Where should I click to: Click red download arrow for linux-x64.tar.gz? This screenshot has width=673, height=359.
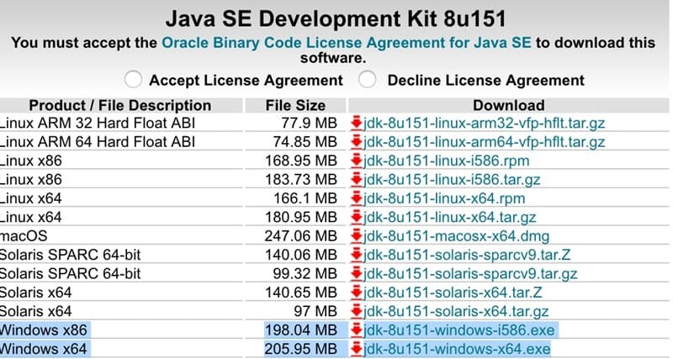click(x=356, y=218)
